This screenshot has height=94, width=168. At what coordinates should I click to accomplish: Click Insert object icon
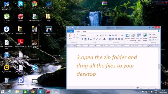coord(145,36)
